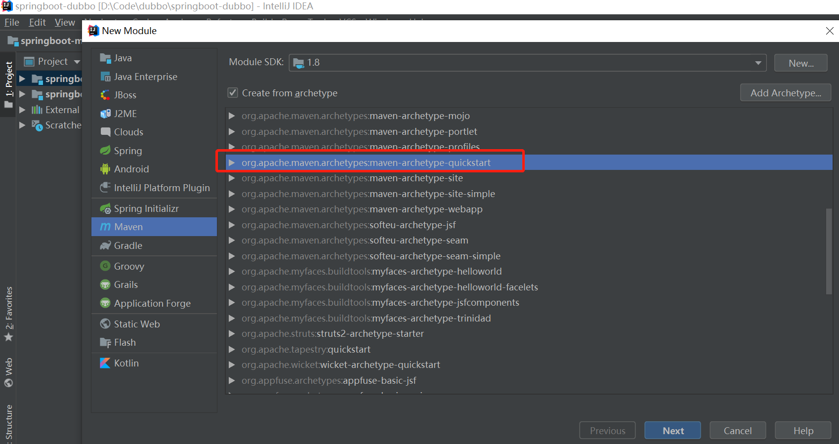Expand the maven-archetype-site entry arrow
The height and width of the screenshot is (444, 839).
pos(232,178)
